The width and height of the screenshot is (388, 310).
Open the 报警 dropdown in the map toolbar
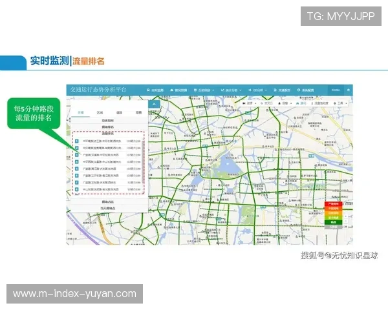pos(285,103)
